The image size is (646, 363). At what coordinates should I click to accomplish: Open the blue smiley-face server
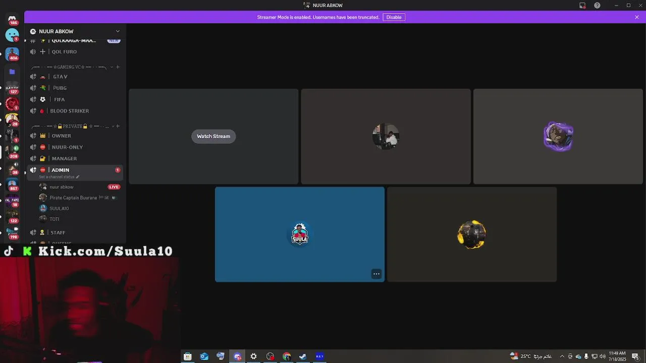pos(12,35)
